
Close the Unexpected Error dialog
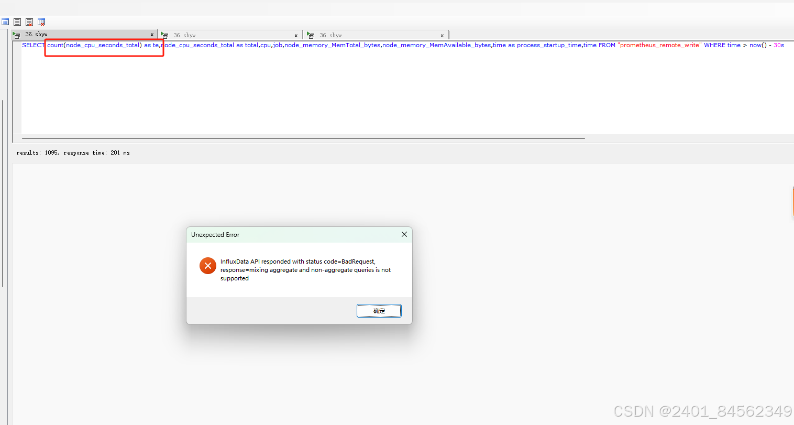(x=404, y=234)
